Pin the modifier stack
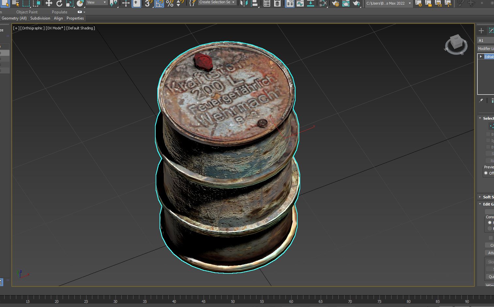The image size is (494, 307). tap(481, 100)
